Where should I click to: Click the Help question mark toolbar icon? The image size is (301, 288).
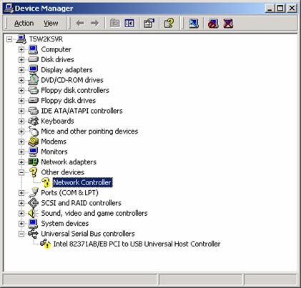(x=169, y=24)
